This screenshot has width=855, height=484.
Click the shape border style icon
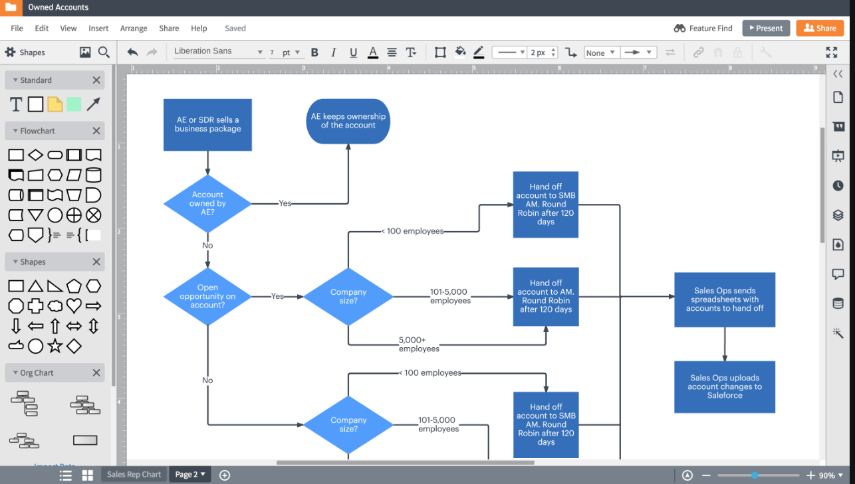(440, 52)
